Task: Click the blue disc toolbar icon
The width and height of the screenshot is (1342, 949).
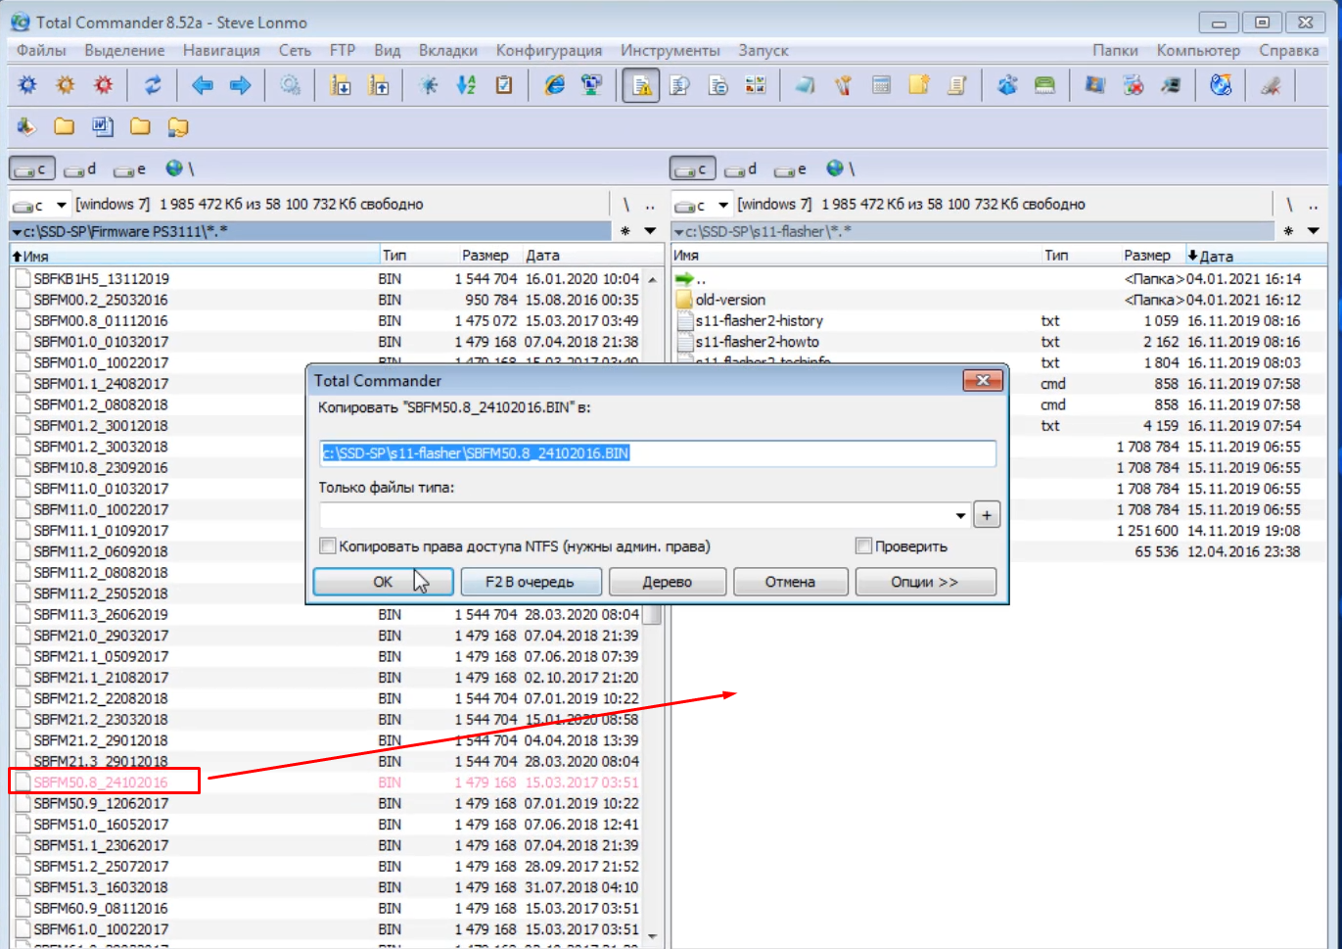Action: (x=1221, y=86)
